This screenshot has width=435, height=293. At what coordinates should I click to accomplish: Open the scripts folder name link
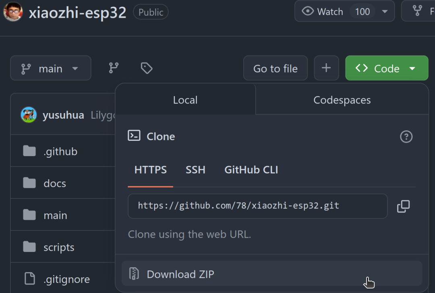pyautogui.click(x=59, y=247)
